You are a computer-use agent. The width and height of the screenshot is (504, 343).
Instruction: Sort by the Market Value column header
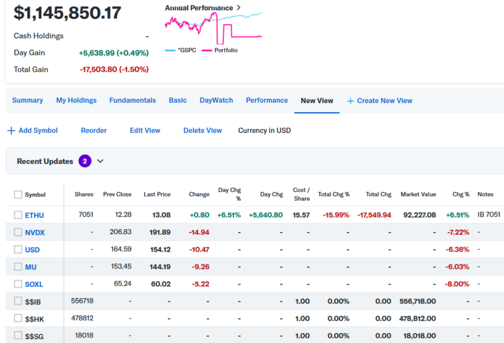[418, 194]
